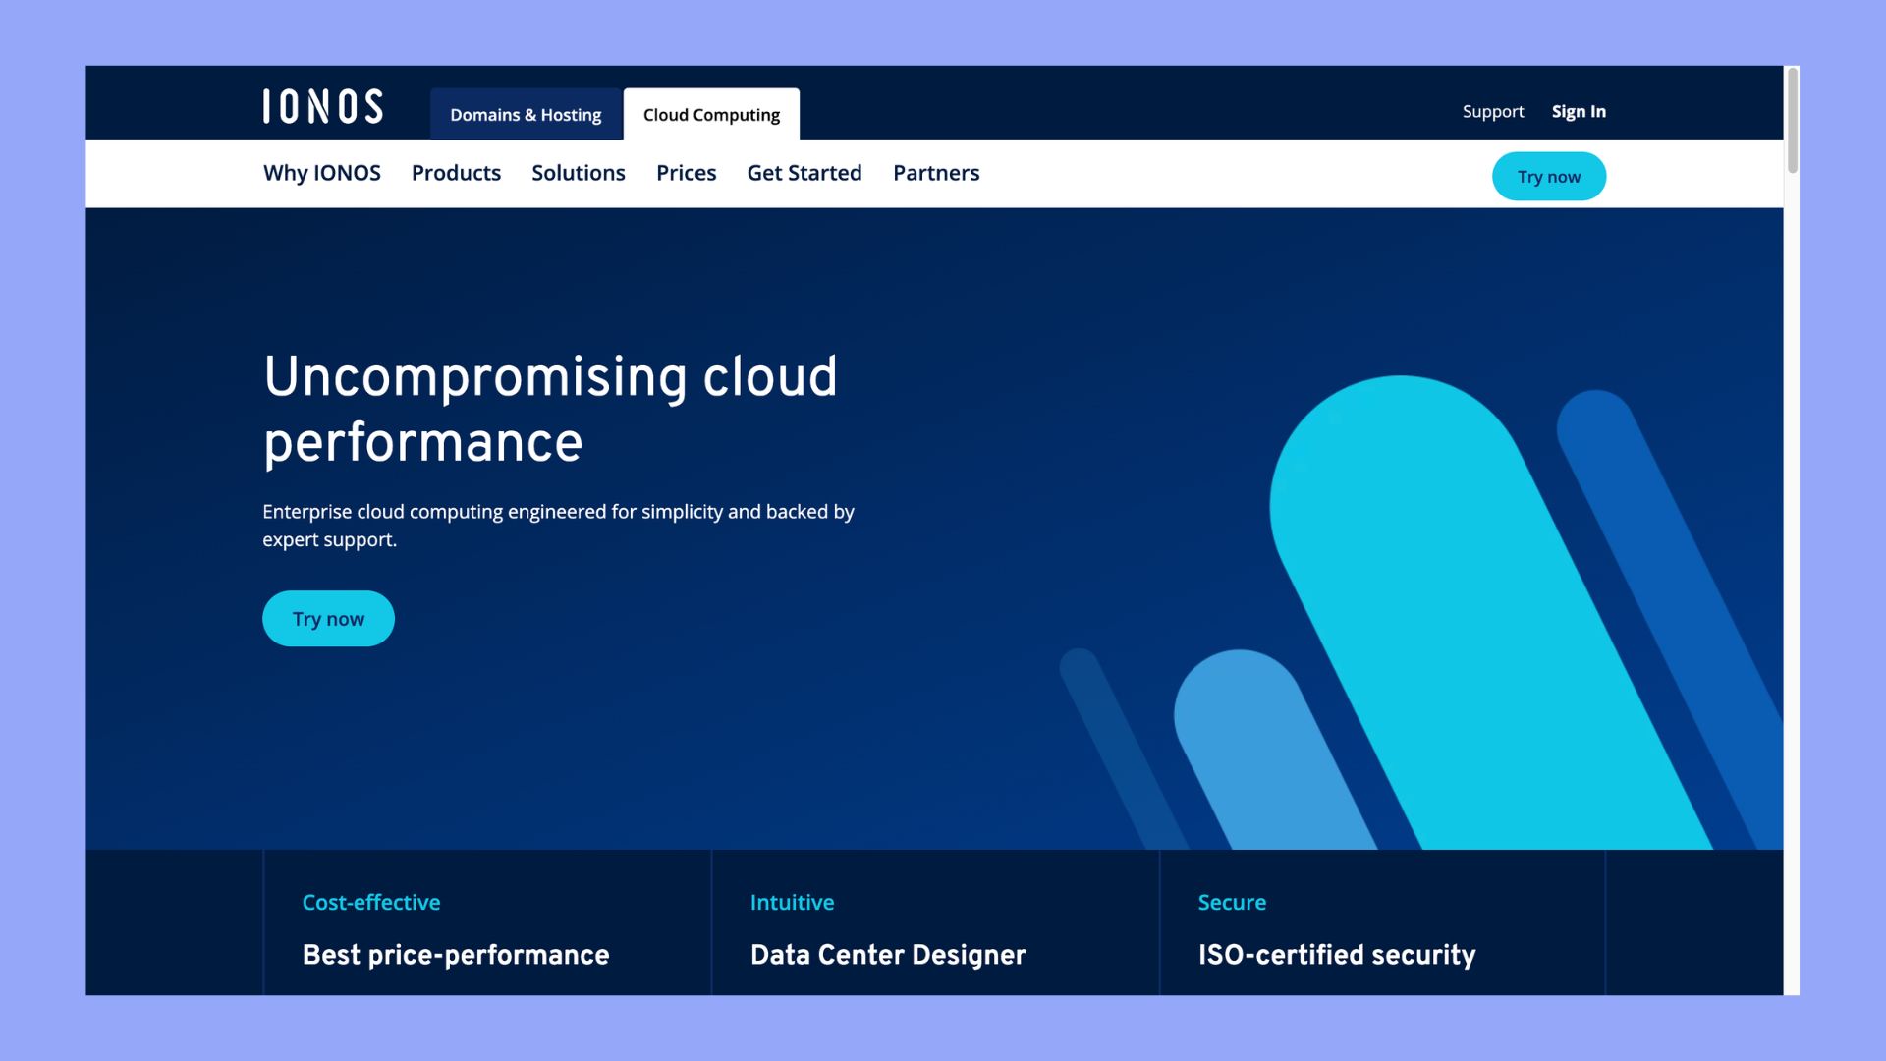Click the Secure label
The image size is (1886, 1061).
pos(1232,902)
